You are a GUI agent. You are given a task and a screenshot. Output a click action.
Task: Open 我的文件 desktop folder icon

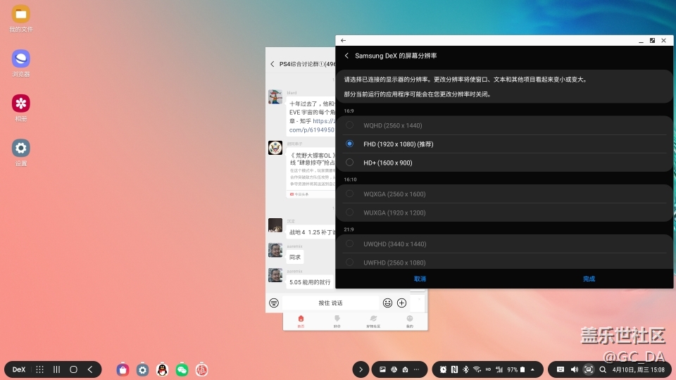[x=21, y=14]
